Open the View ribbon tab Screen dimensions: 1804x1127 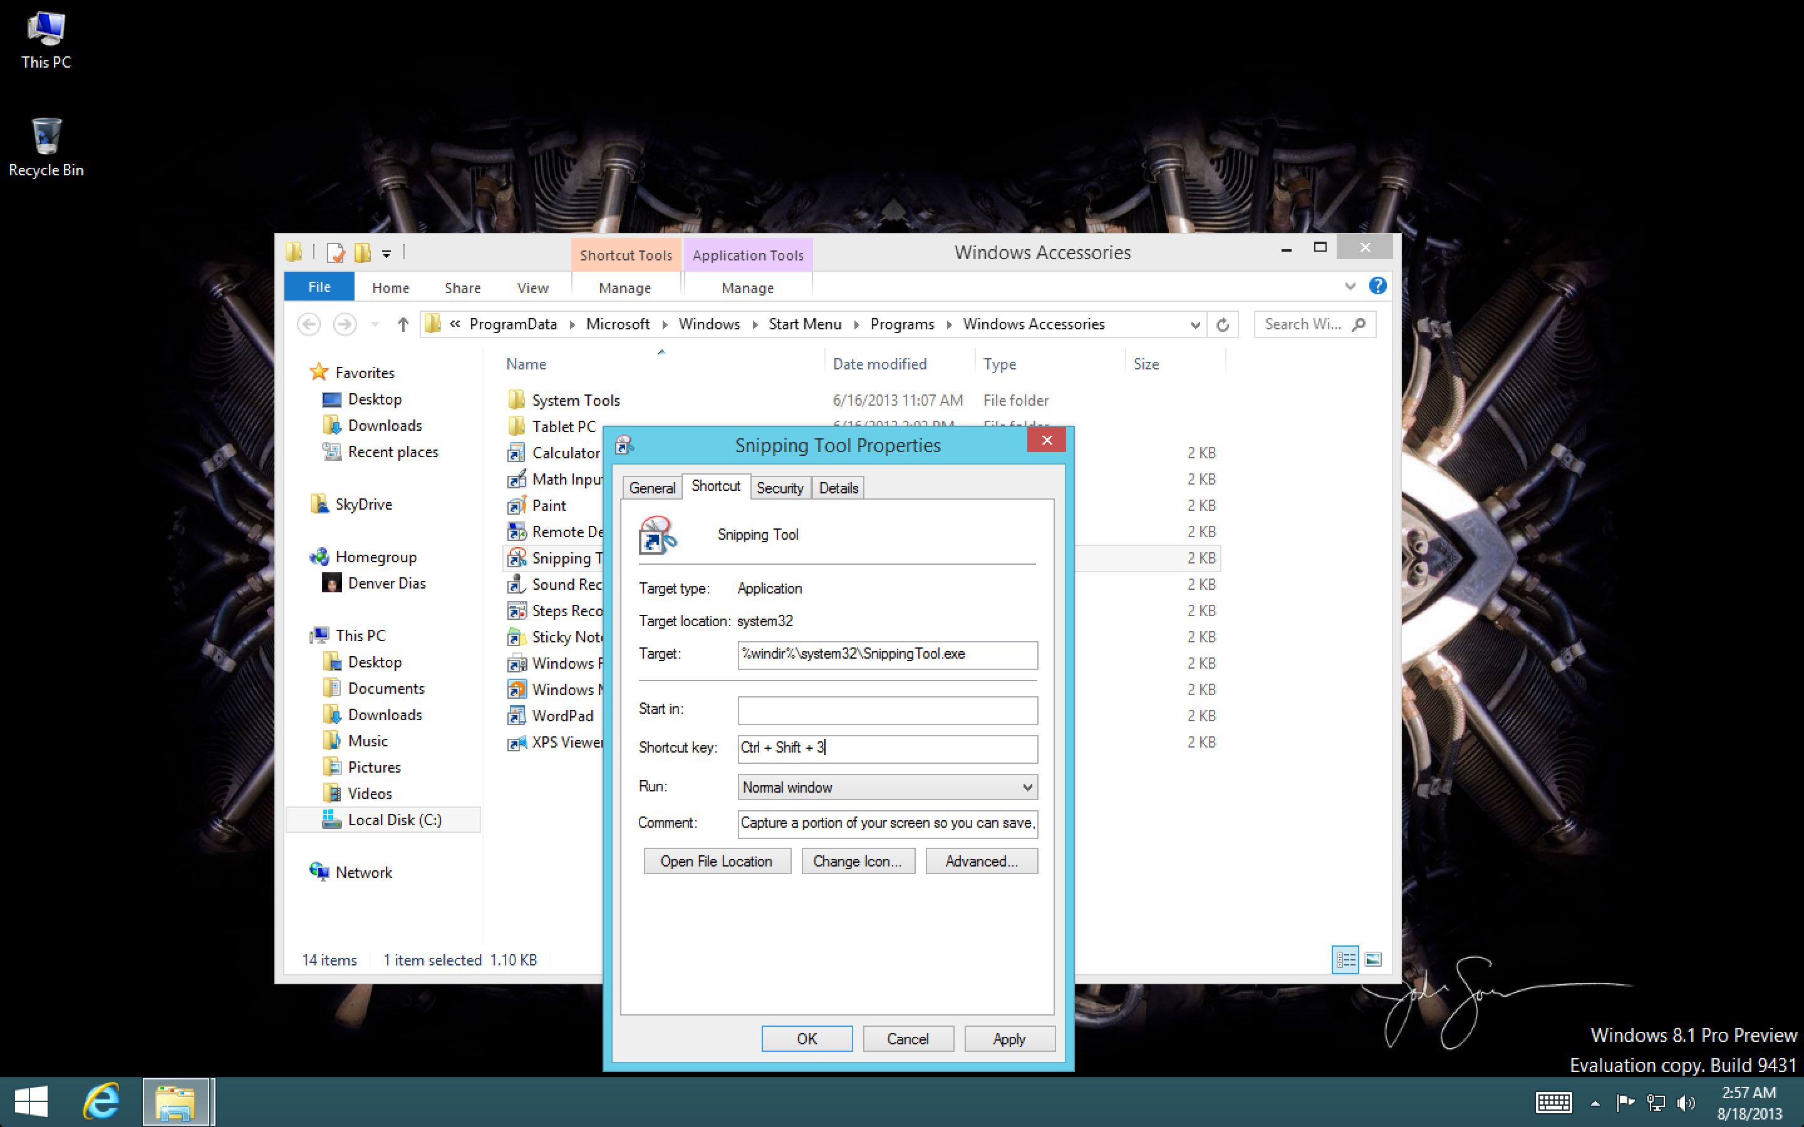tap(532, 288)
